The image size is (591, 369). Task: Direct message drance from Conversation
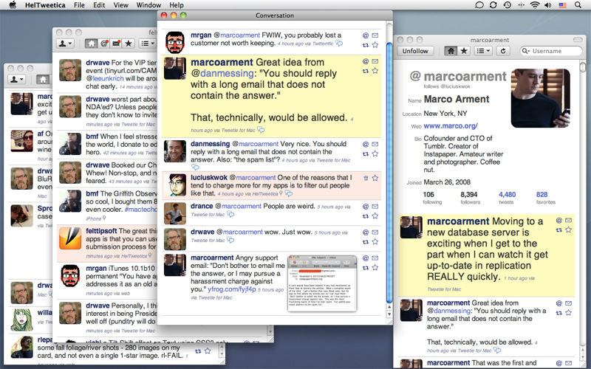point(375,207)
